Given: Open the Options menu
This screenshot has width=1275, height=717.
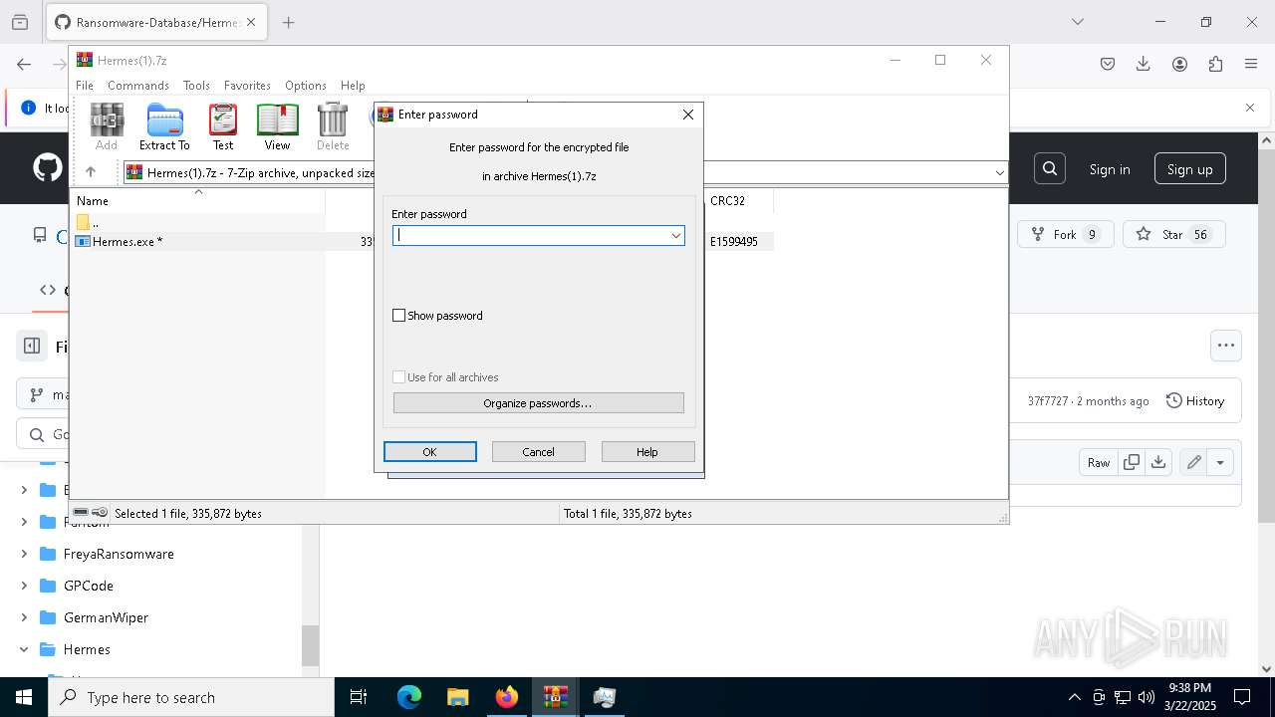Looking at the screenshot, I should [306, 86].
